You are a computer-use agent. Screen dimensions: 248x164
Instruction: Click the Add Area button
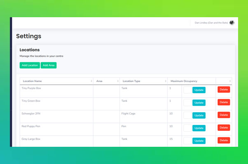pos(49,65)
